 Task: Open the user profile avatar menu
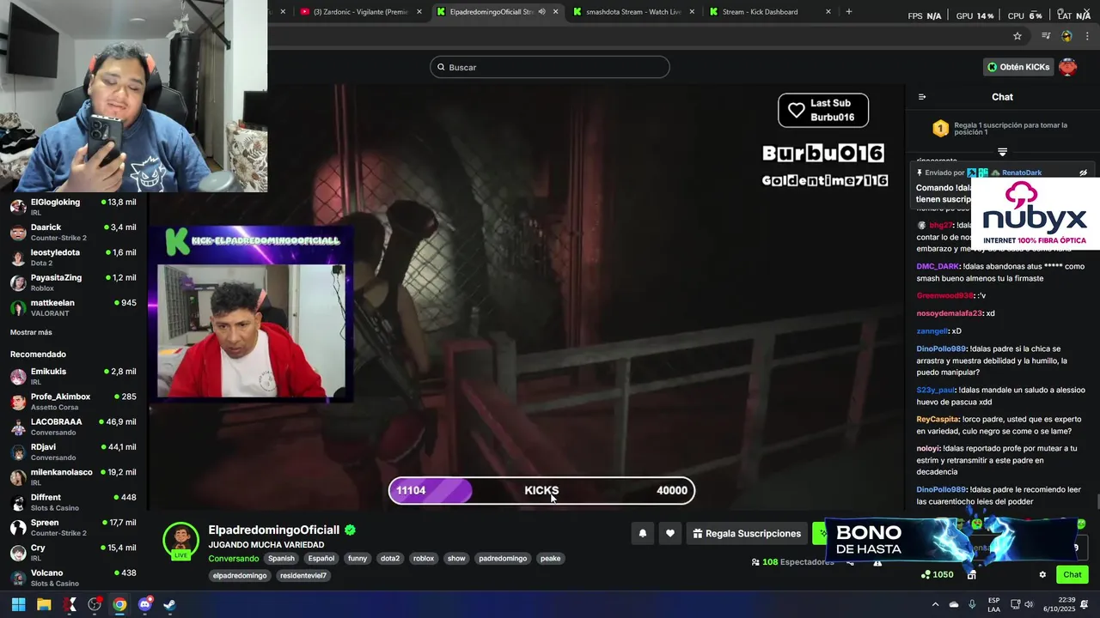[1068, 67]
